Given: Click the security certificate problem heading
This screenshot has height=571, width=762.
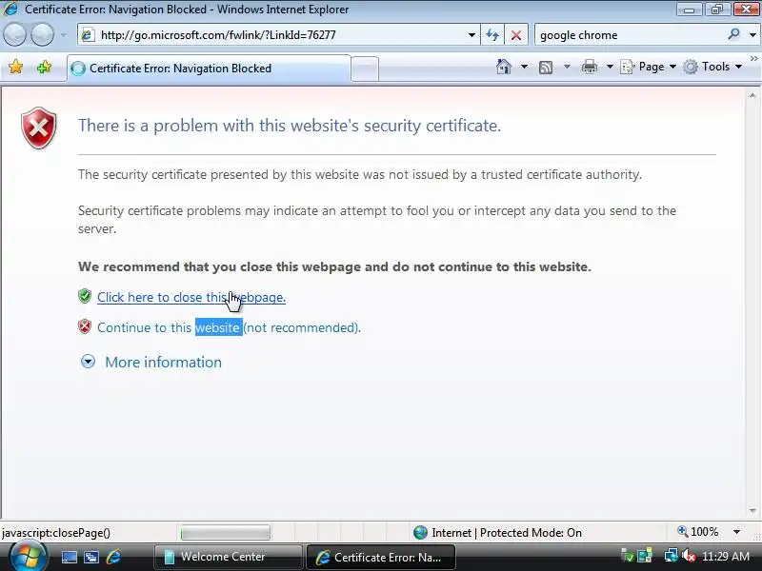Looking at the screenshot, I should [290, 126].
